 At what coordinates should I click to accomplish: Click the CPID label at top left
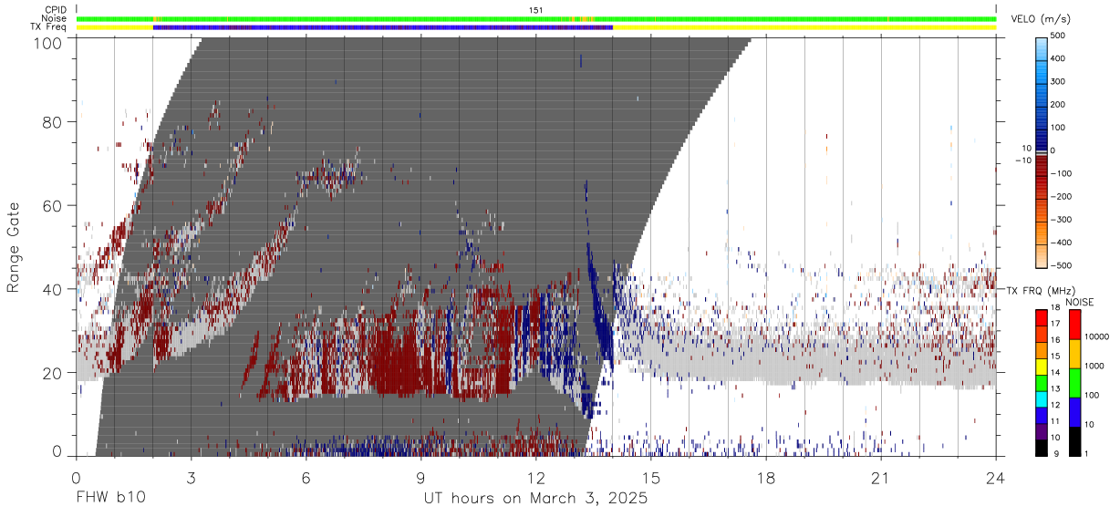tap(55, 10)
